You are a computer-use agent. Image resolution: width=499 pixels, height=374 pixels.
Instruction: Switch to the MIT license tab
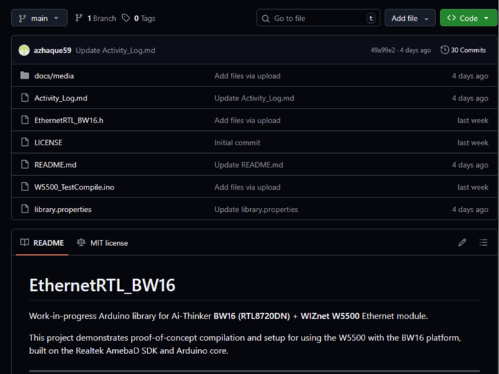coord(103,243)
